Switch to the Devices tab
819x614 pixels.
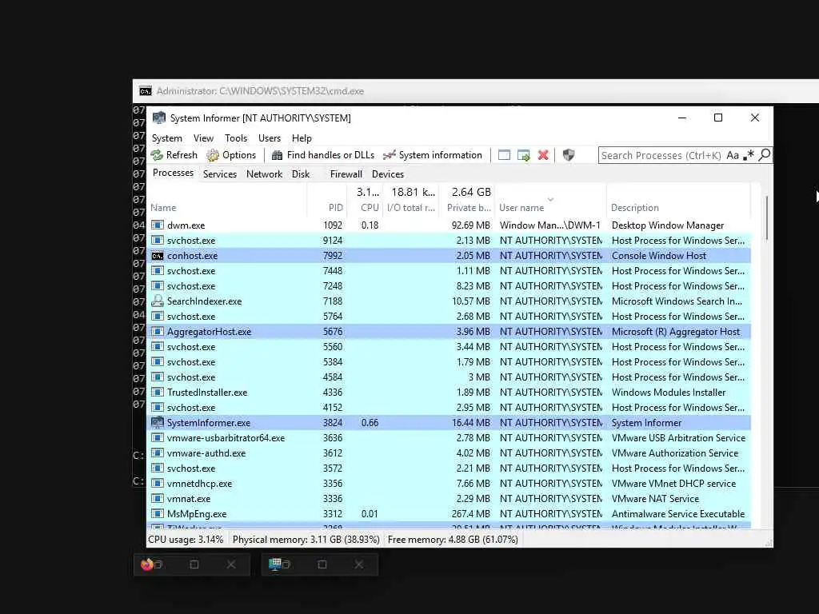pos(388,173)
